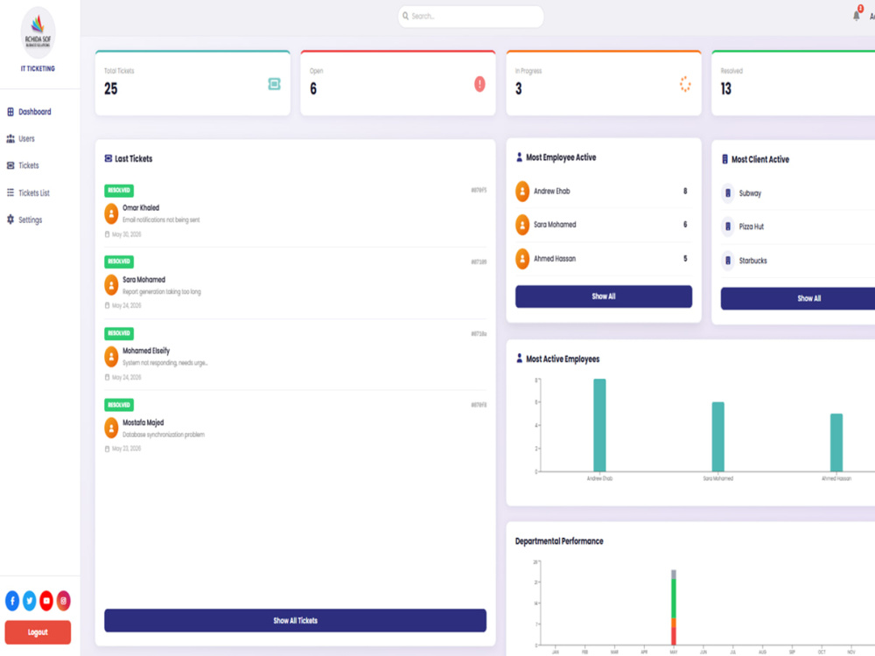This screenshot has height=656, width=875.
Task: Select the Starbucks client name
Action: 752,261
